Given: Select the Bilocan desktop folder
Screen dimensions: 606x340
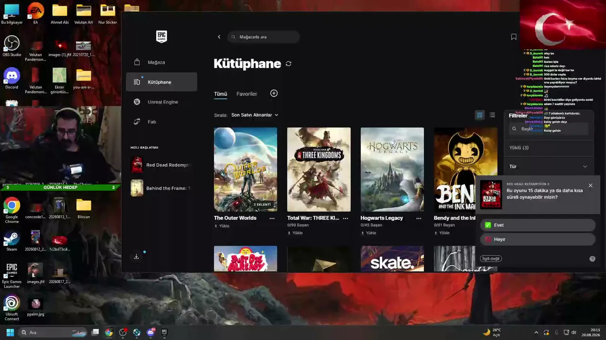Looking at the screenshot, I should (x=83, y=209).
